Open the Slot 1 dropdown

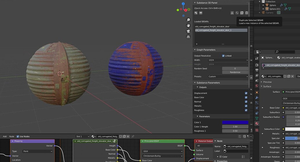[x=82, y=136]
